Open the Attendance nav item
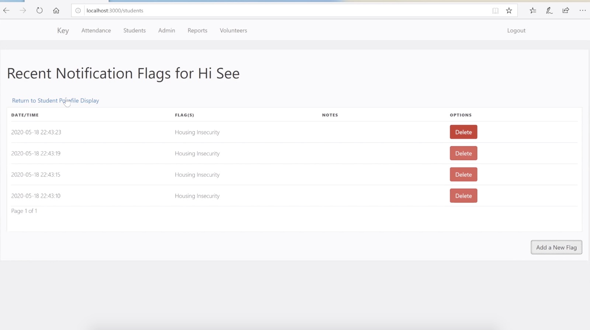 (x=96, y=30)
